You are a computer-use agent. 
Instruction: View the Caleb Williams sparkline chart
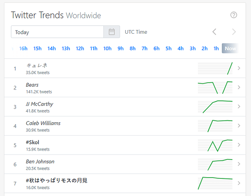click(x=215, y=126)
